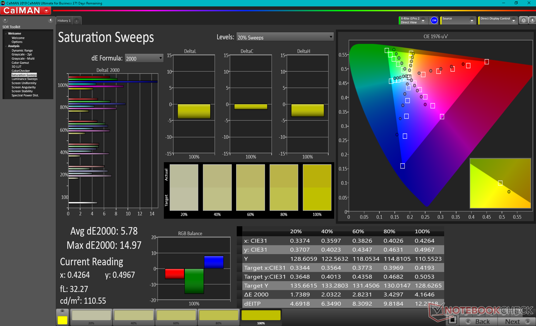536x326 pixels.
Task: Click the yellow color selector swatch icon
Action: [x=62, y=320]
